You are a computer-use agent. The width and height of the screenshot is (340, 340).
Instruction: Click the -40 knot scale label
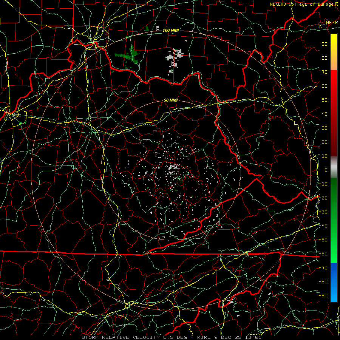pyautogui.click(x=323, y=226)
